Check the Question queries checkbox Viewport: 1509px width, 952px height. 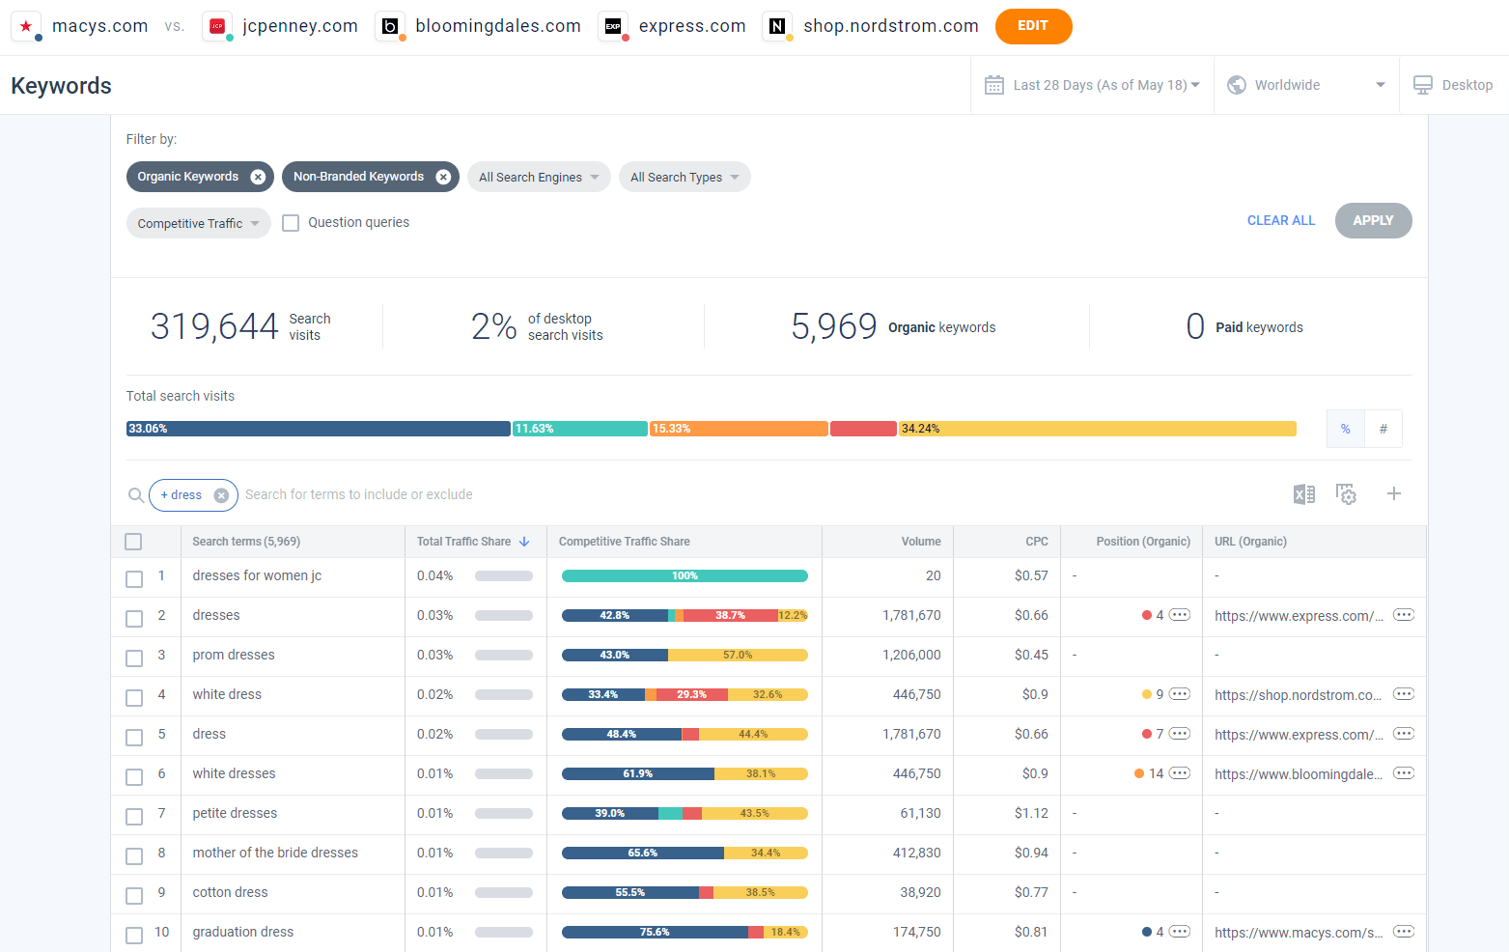290,222
